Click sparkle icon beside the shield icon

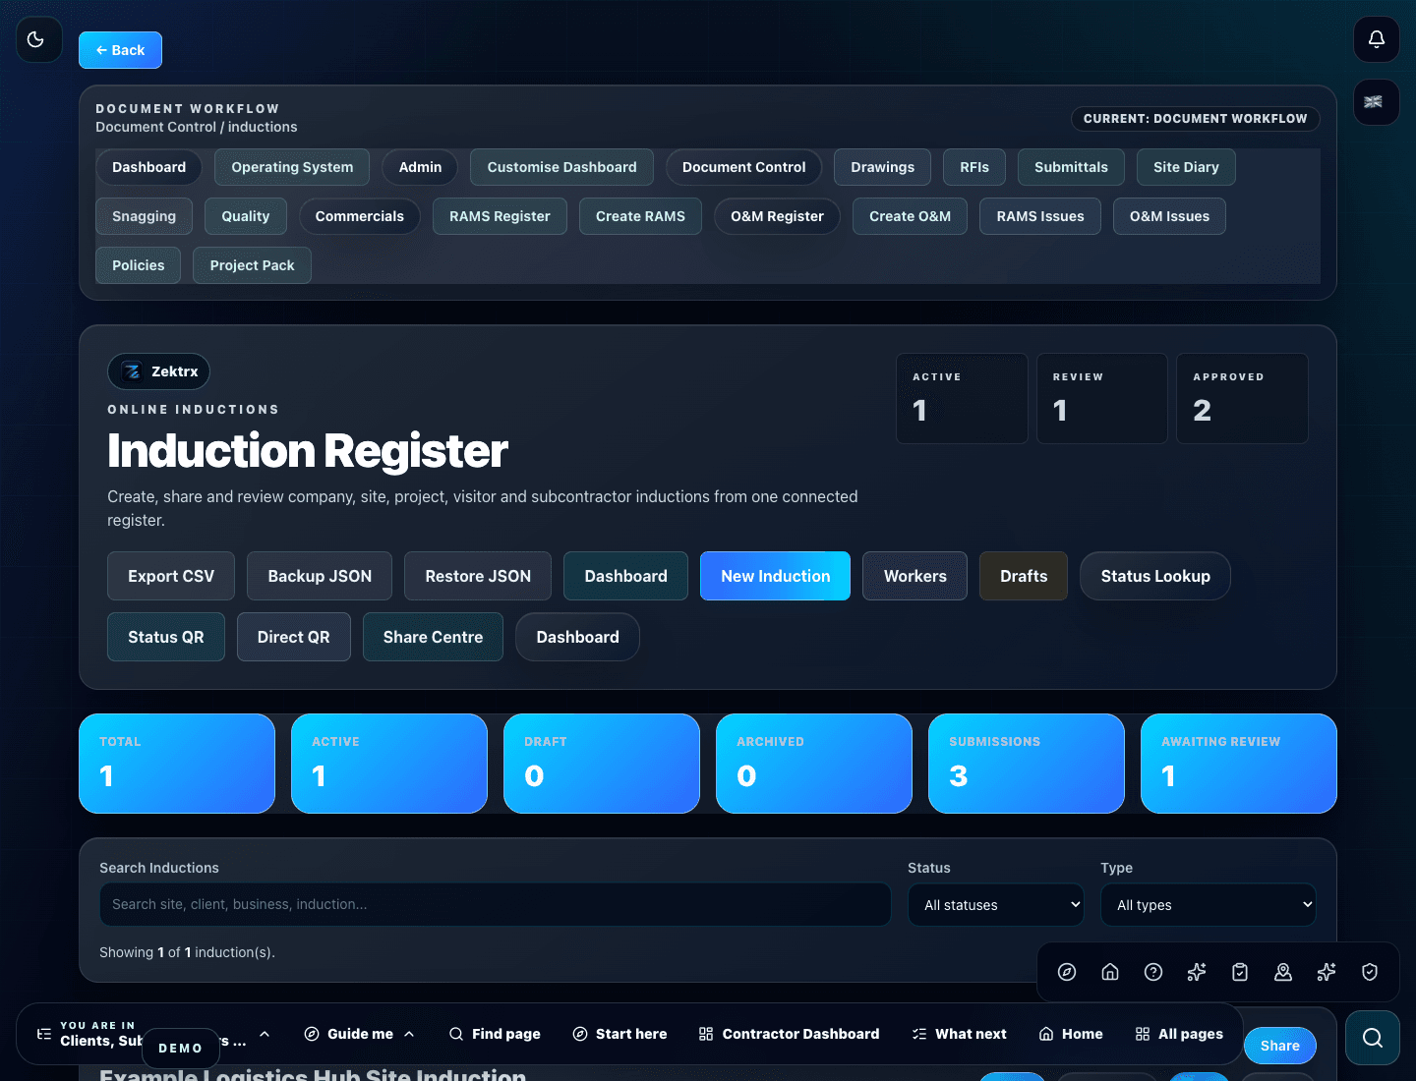[1327, 972]
